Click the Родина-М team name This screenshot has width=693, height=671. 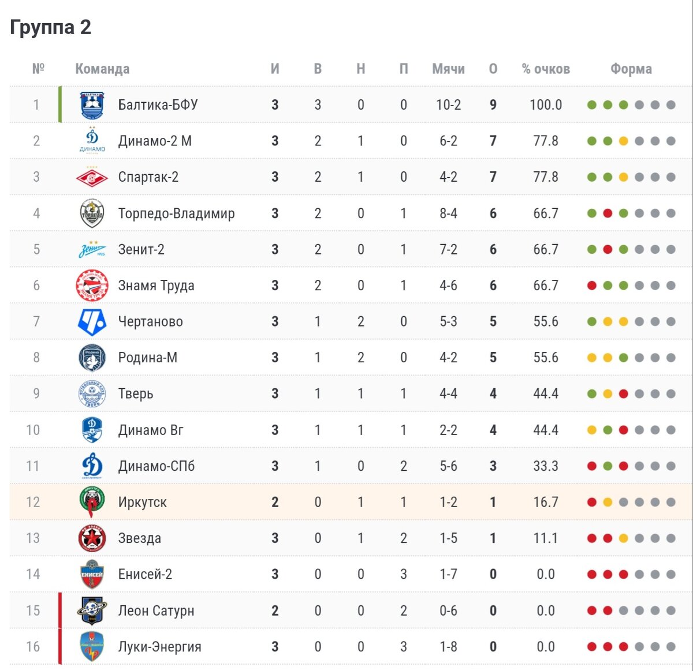point(147,358)
